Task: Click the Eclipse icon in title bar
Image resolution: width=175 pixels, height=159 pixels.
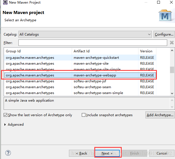Action: (x=5, y=2)
